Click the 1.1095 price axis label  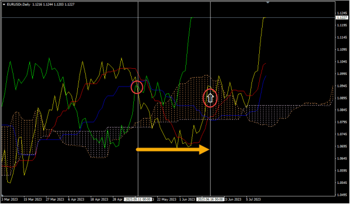pos(342,49)
